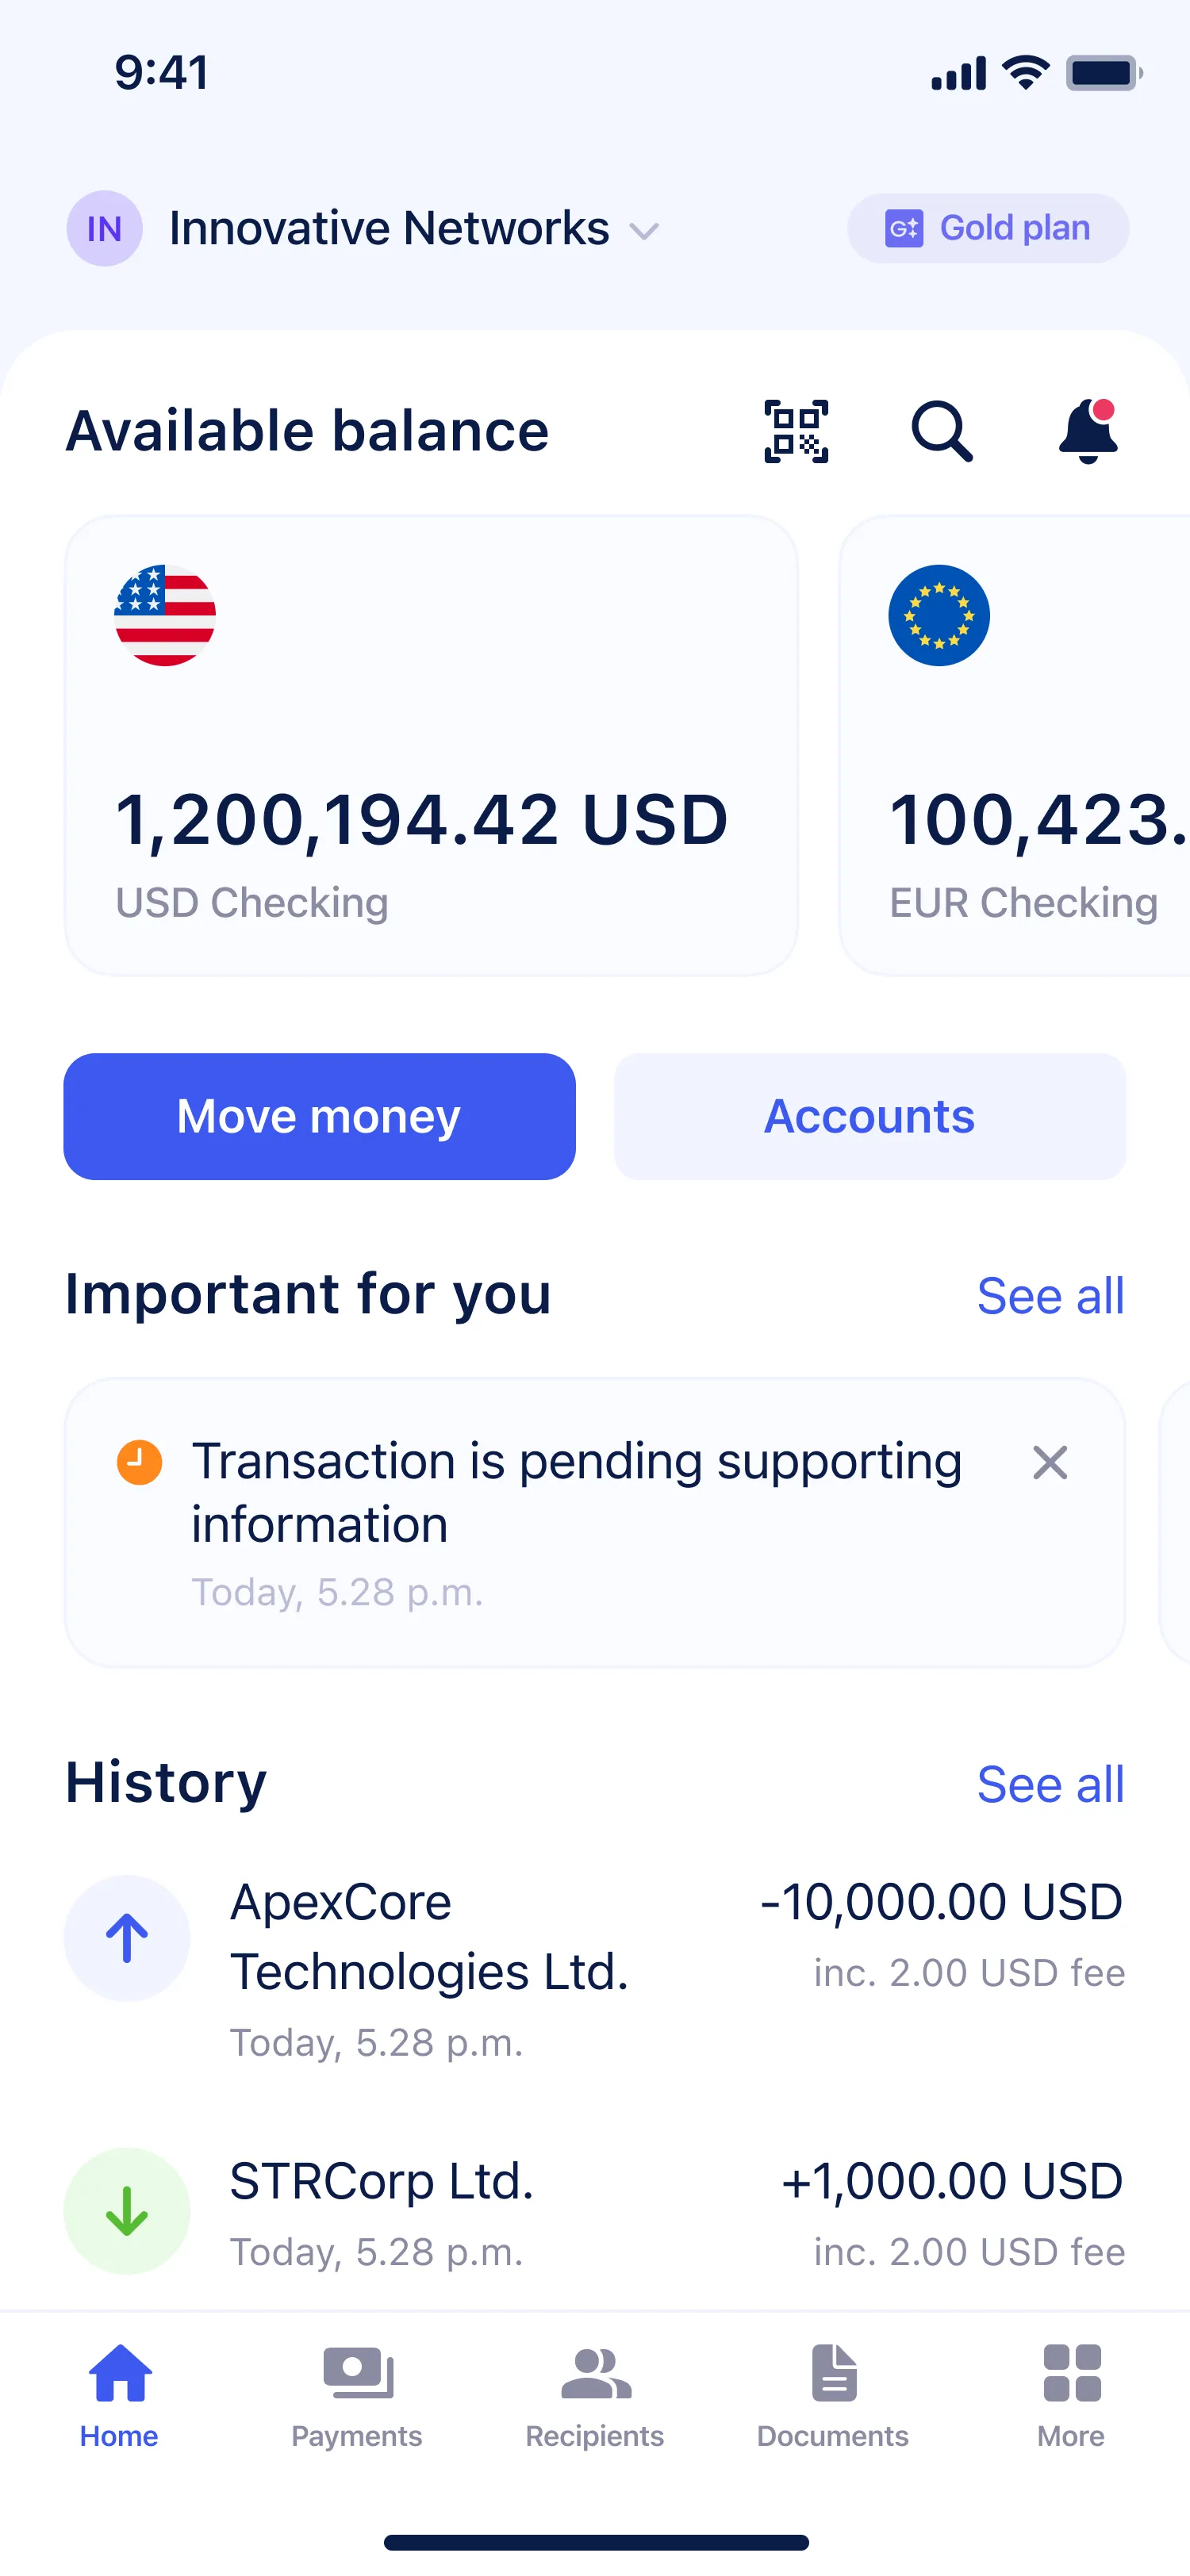Viewport: 1190px width, 2576px height.
Task: Open the More tab
Action: (x=1071, y=2396)
